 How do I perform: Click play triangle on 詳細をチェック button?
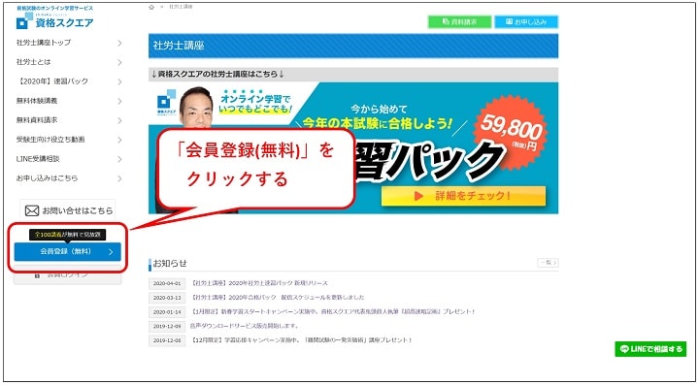click(418, 196)
